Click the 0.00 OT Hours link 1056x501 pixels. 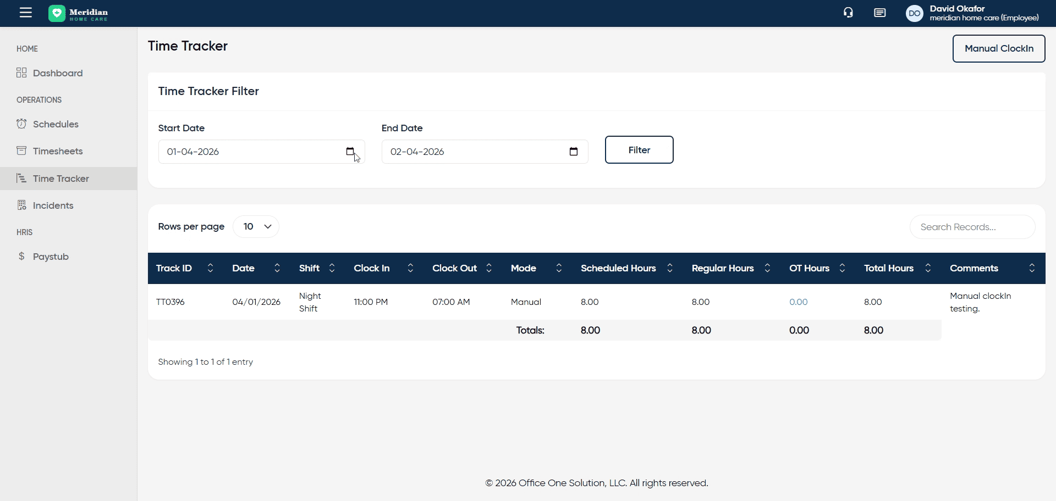798,302
